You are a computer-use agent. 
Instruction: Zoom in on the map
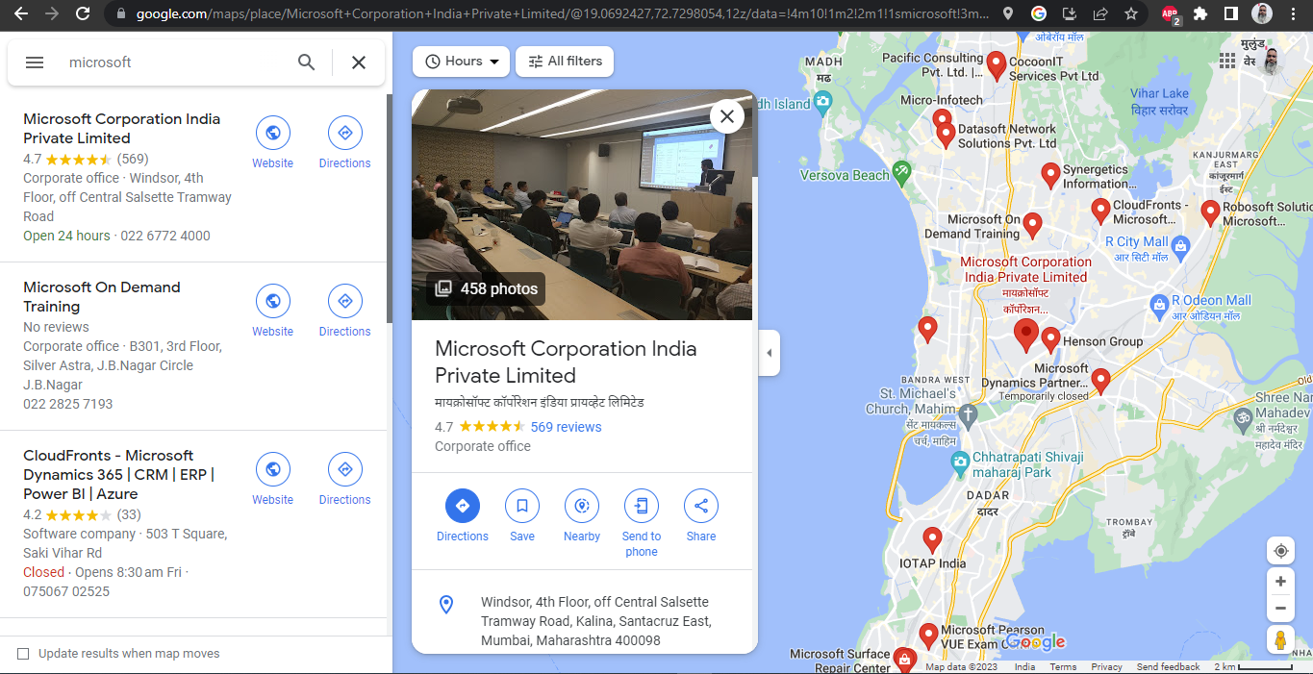[1280, 582]
